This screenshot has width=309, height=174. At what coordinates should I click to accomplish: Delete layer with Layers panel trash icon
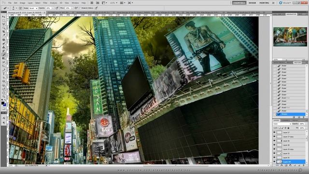tap(304, 165)
